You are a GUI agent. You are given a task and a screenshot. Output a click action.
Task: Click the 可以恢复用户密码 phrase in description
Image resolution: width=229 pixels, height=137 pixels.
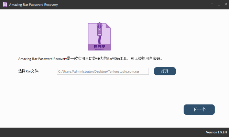pyautogui.click(x=146, y=59)
